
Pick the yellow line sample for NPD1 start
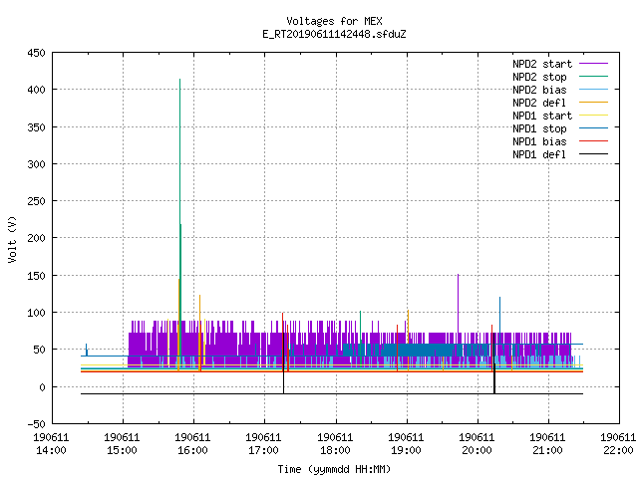pos(594,116)
